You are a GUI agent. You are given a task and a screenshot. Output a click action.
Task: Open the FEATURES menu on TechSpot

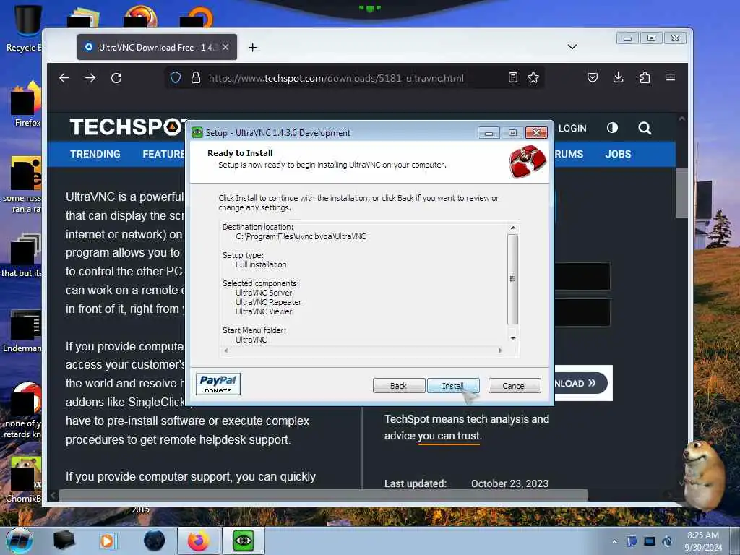coord(163,155)
